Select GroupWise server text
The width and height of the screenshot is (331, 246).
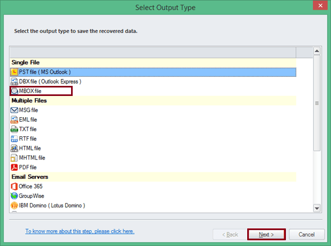click(31, 196)
